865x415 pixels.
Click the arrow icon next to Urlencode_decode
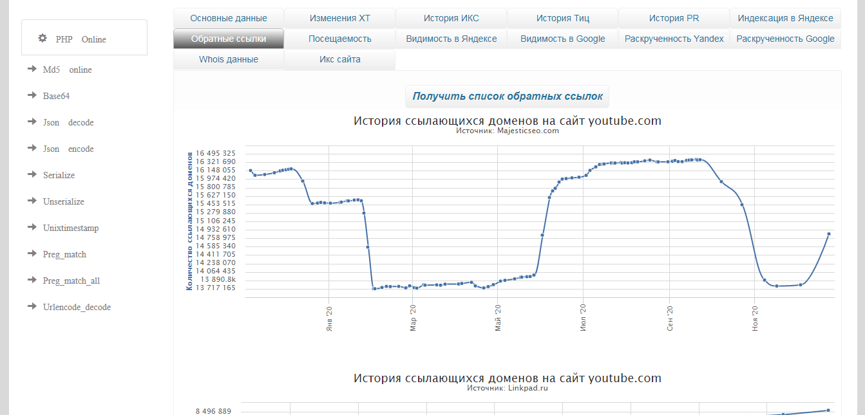click(x=32, y=306)
